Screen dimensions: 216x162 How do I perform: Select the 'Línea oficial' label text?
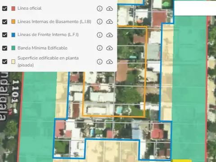click(29, 8)
